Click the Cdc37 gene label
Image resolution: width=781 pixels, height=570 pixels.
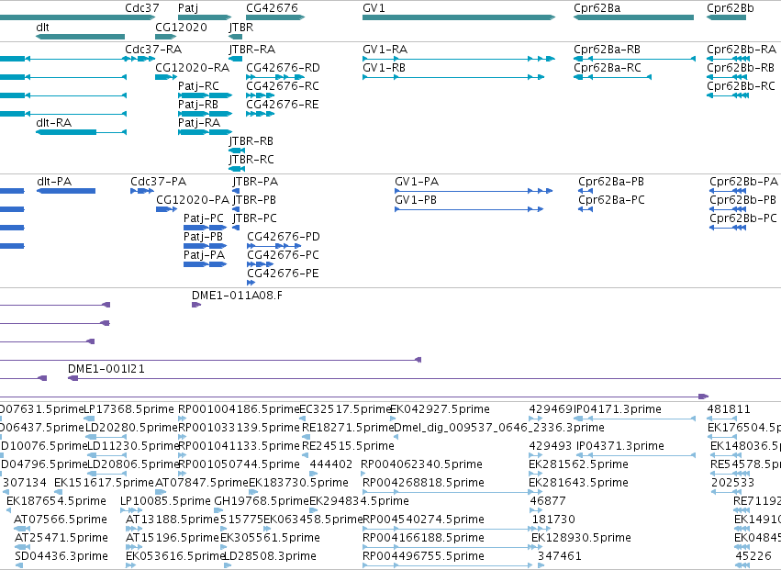pyautogui.click(x=142, y=8)
